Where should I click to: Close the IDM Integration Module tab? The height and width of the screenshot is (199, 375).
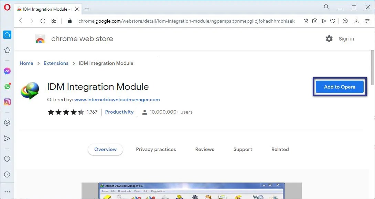coord(77,9)
